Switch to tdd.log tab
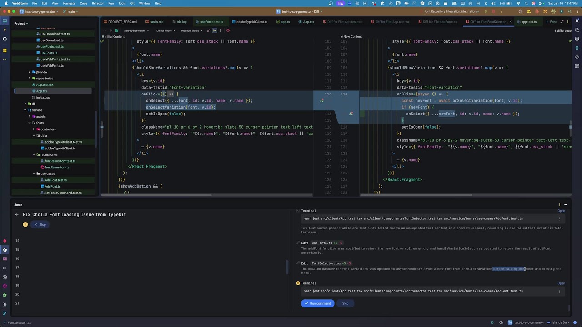Screen dimensions: 582x327 pyautogui.click(x=179, y=22)
